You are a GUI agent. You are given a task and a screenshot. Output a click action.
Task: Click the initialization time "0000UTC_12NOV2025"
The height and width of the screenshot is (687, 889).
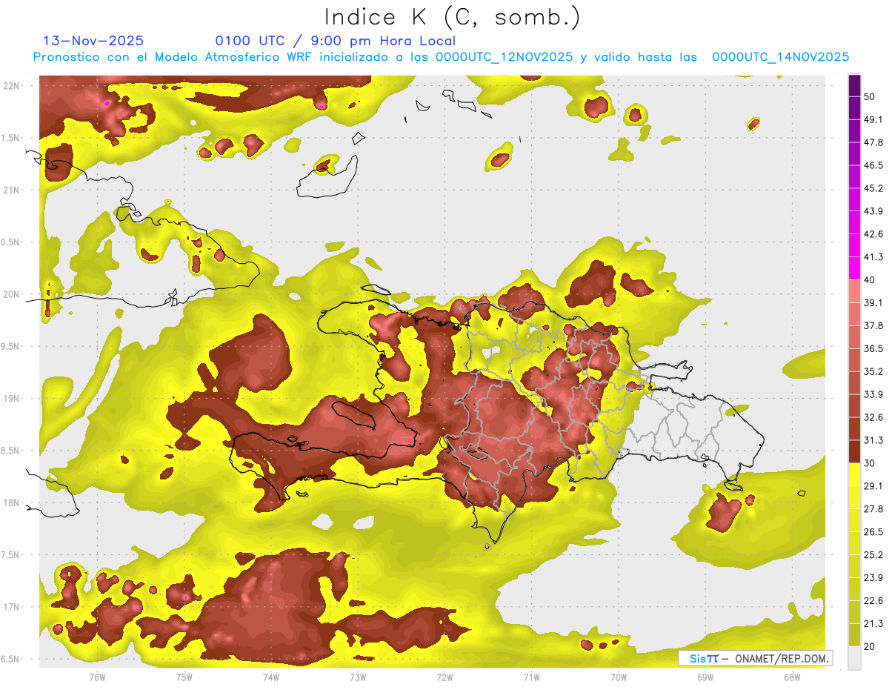pyautogui.click(x=504, y=57)
